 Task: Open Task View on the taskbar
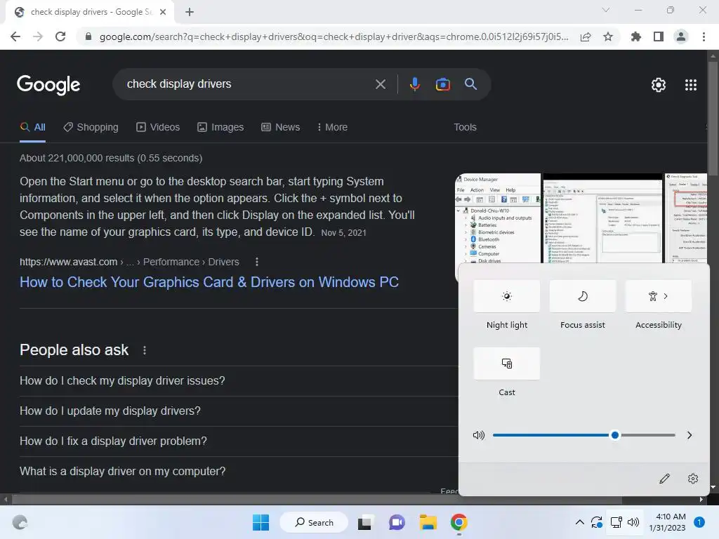point(365,522)
